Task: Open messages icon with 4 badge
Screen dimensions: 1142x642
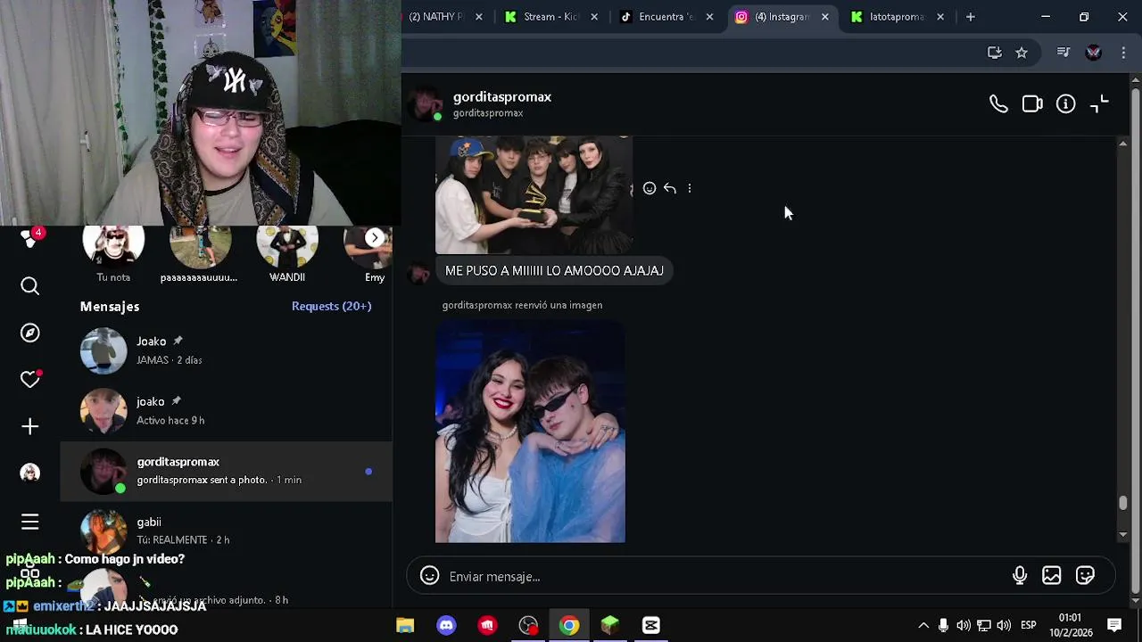Action: [32, 238]
